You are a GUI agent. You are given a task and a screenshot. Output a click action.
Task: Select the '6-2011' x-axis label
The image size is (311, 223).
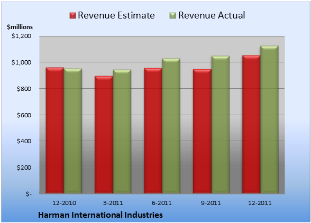162,203
